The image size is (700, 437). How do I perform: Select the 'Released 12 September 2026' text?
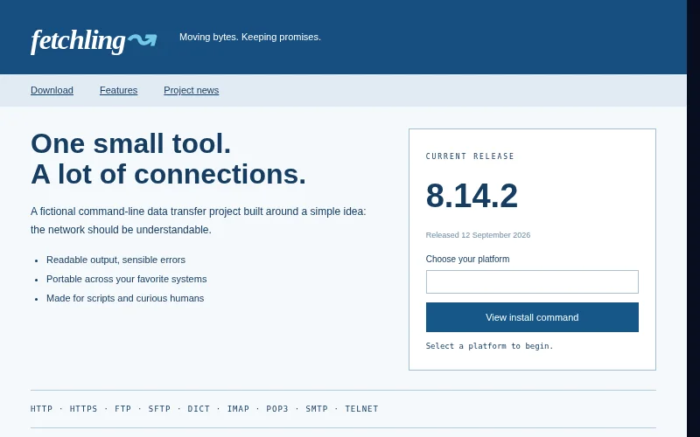tap(478, 235)
